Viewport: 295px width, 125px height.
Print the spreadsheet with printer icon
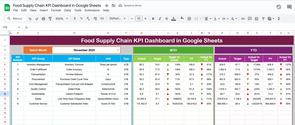44,19
